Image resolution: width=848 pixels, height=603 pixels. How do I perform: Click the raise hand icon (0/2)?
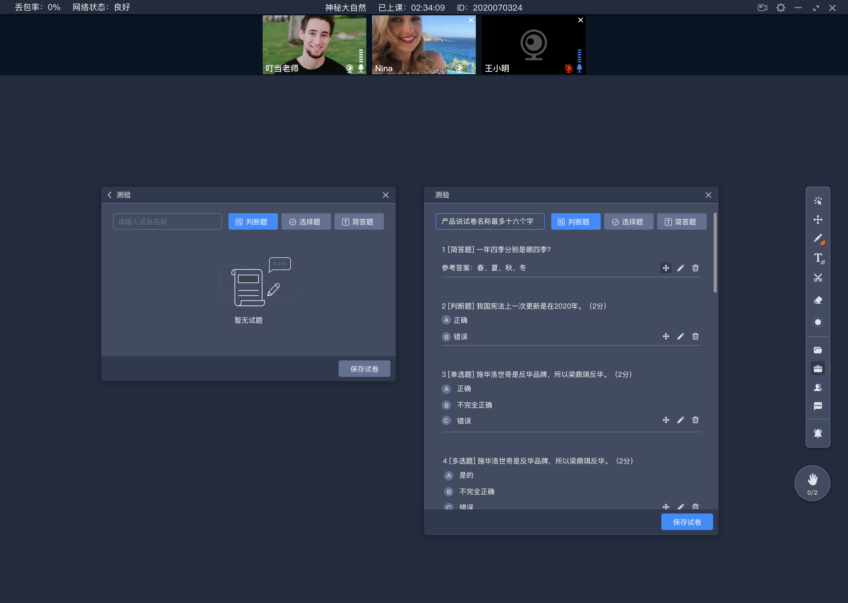pyautogui.click(x=812, y=483)
